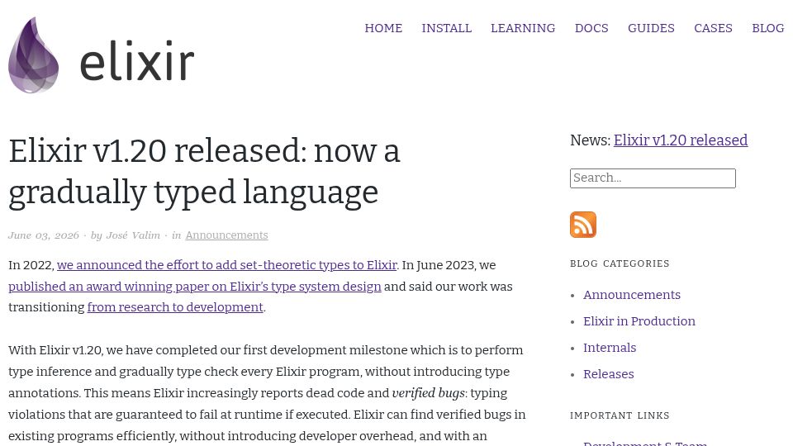Click the article title heading
This screenshot has width=793, height=446.
[204, 172]
